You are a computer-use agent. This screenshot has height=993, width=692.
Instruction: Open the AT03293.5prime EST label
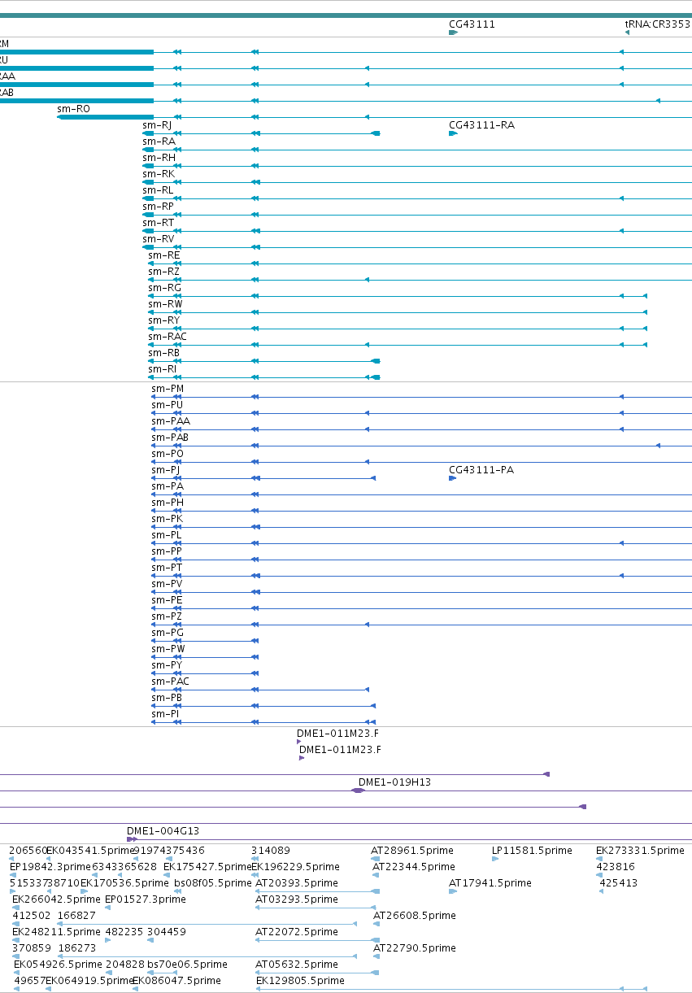point(297,899)
